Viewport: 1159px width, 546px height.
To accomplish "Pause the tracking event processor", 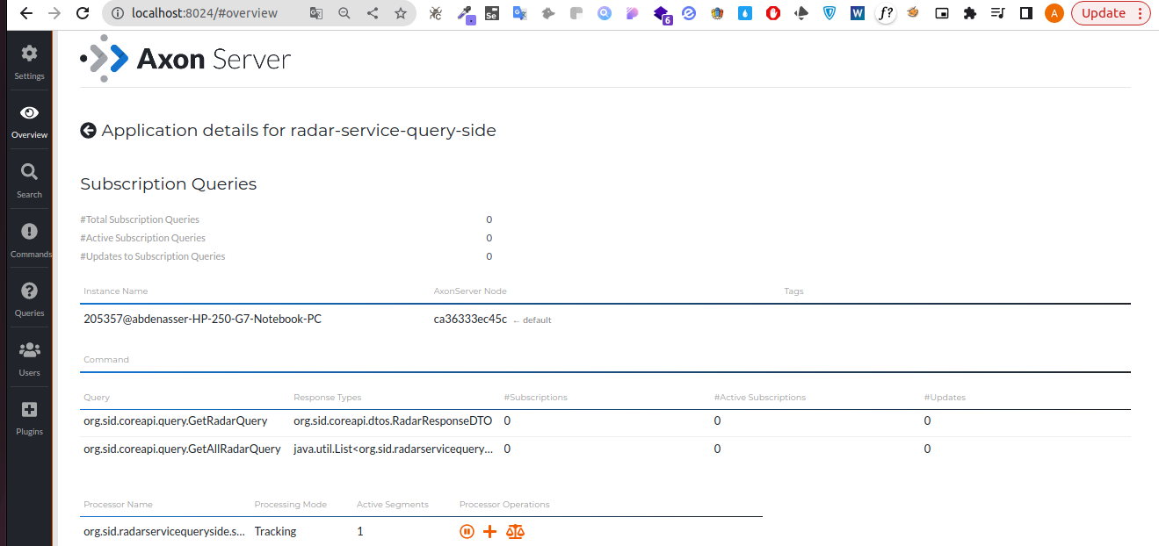I will tap(467, 531).
